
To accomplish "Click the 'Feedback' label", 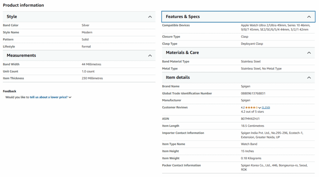I will coord(9,91).
